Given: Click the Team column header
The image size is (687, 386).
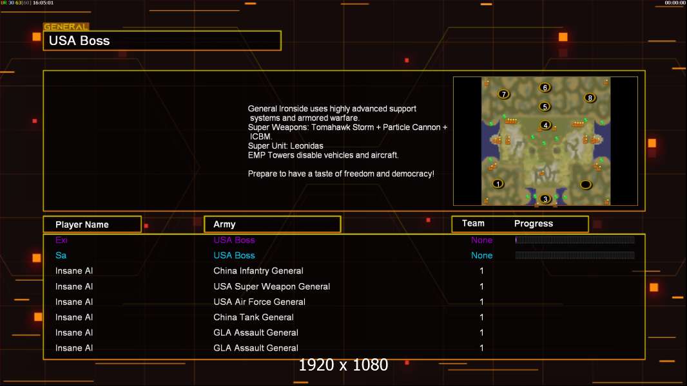Looking at the screenshot, I should click(x=473, y=223).
